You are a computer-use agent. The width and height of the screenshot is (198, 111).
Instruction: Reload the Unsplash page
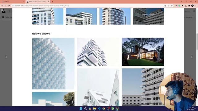(x=9, y=6)
